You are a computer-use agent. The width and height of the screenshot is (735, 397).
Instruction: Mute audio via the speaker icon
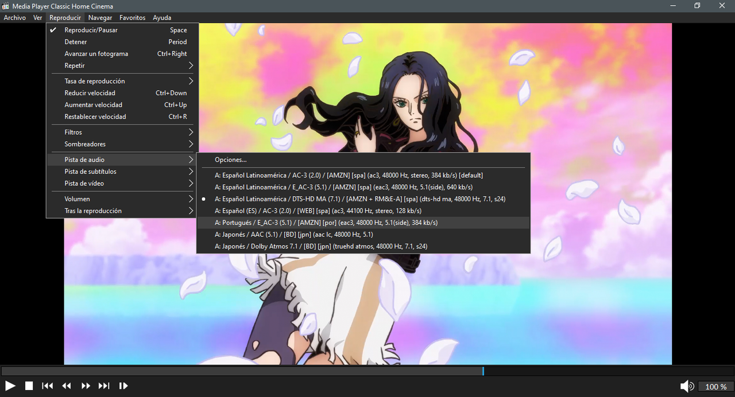click(687, 386)
